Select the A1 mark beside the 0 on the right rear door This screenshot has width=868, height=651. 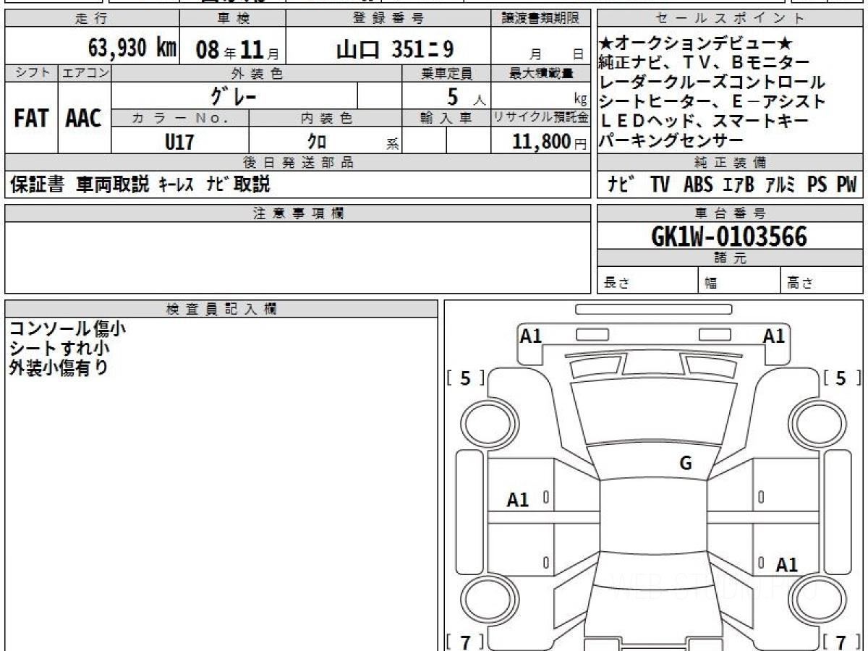click(x=786, y=565)
